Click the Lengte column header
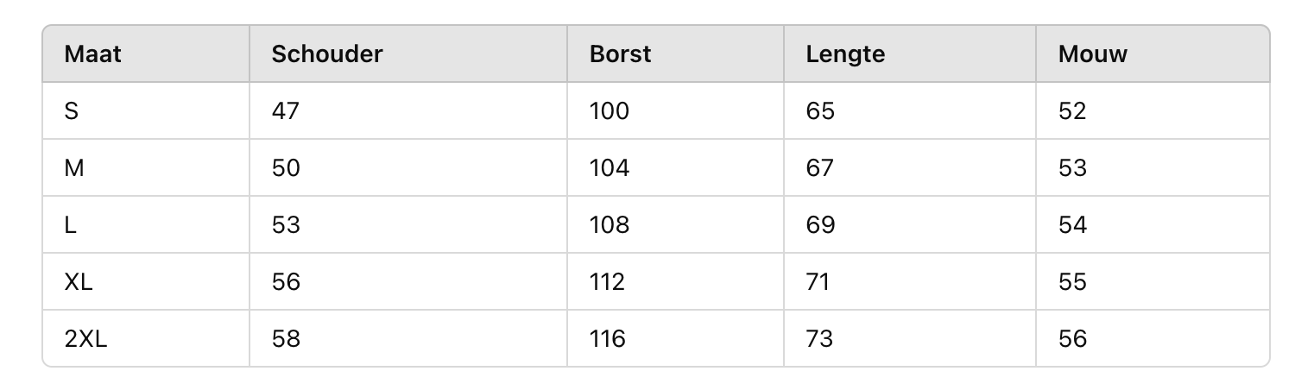Screen dimensions: 1314x390 [845, 54]
